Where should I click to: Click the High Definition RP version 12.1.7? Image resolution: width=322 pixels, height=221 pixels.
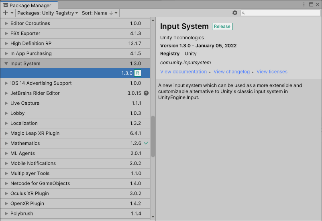(135, 43)
